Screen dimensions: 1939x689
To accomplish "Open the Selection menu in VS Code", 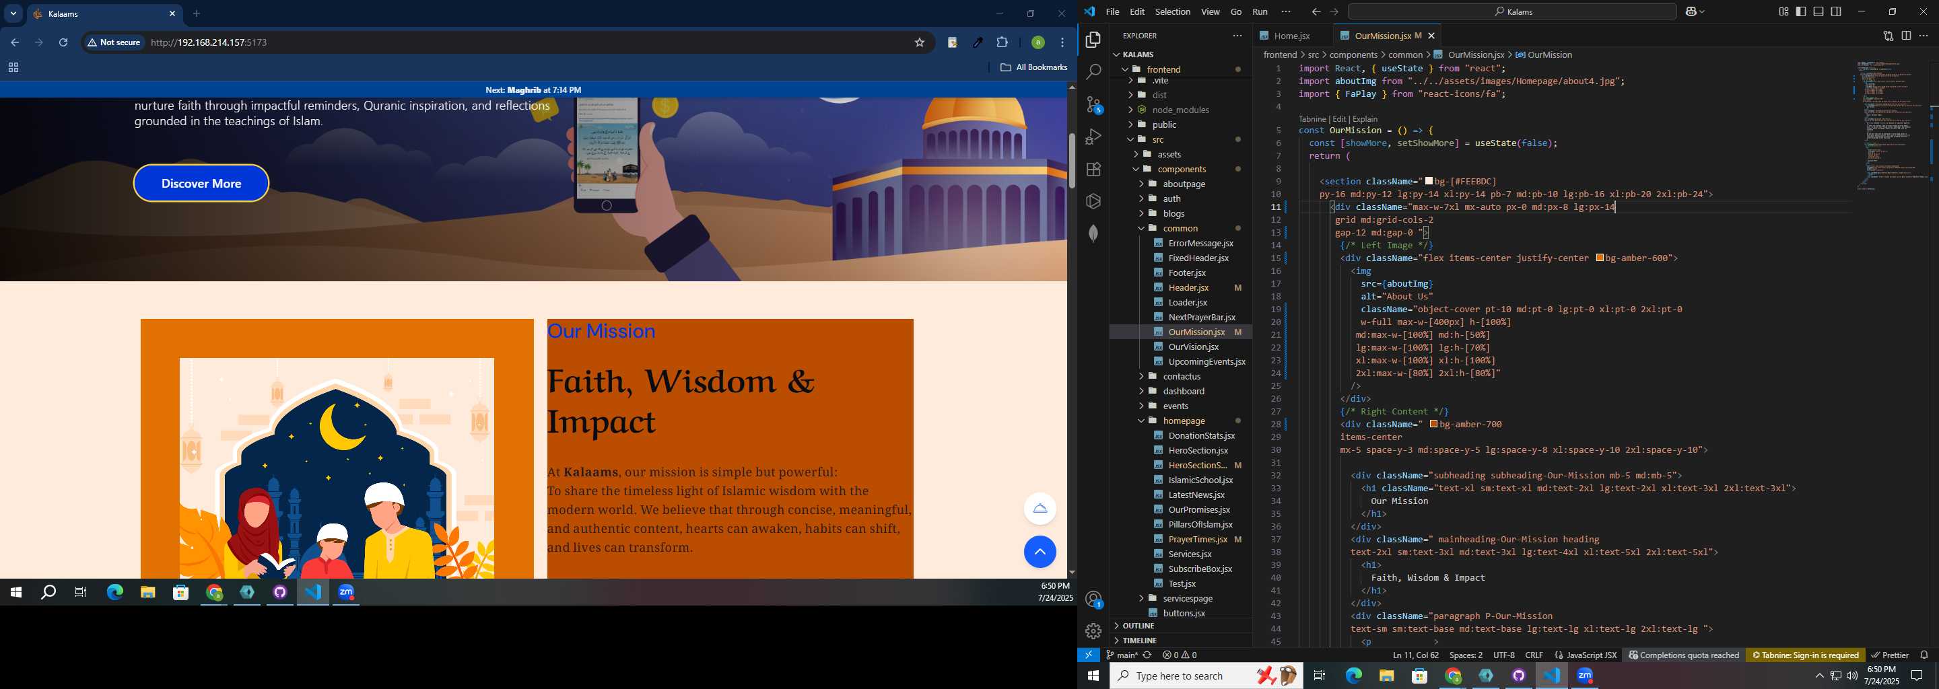I will click(1173, 12).
